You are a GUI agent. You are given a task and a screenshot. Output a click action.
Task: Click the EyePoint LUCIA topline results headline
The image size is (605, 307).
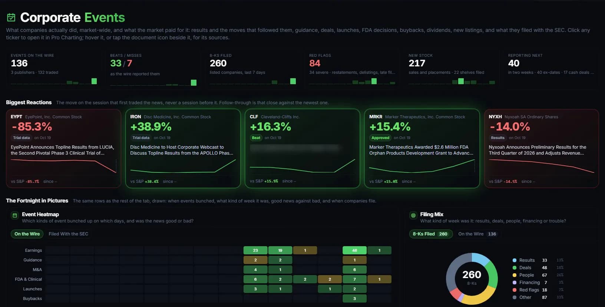62,150
